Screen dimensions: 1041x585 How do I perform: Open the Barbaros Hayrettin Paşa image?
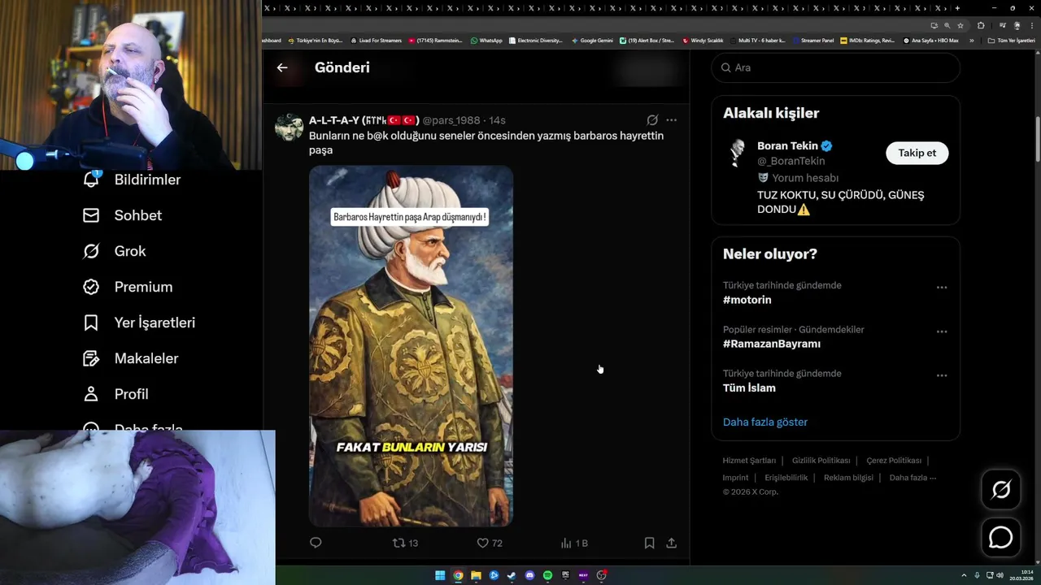tap(411, 346)
